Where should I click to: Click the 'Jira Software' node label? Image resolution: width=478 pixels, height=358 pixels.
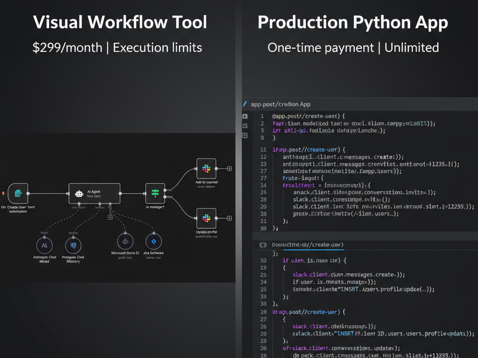pyautogui.click(x=153, y=253)
